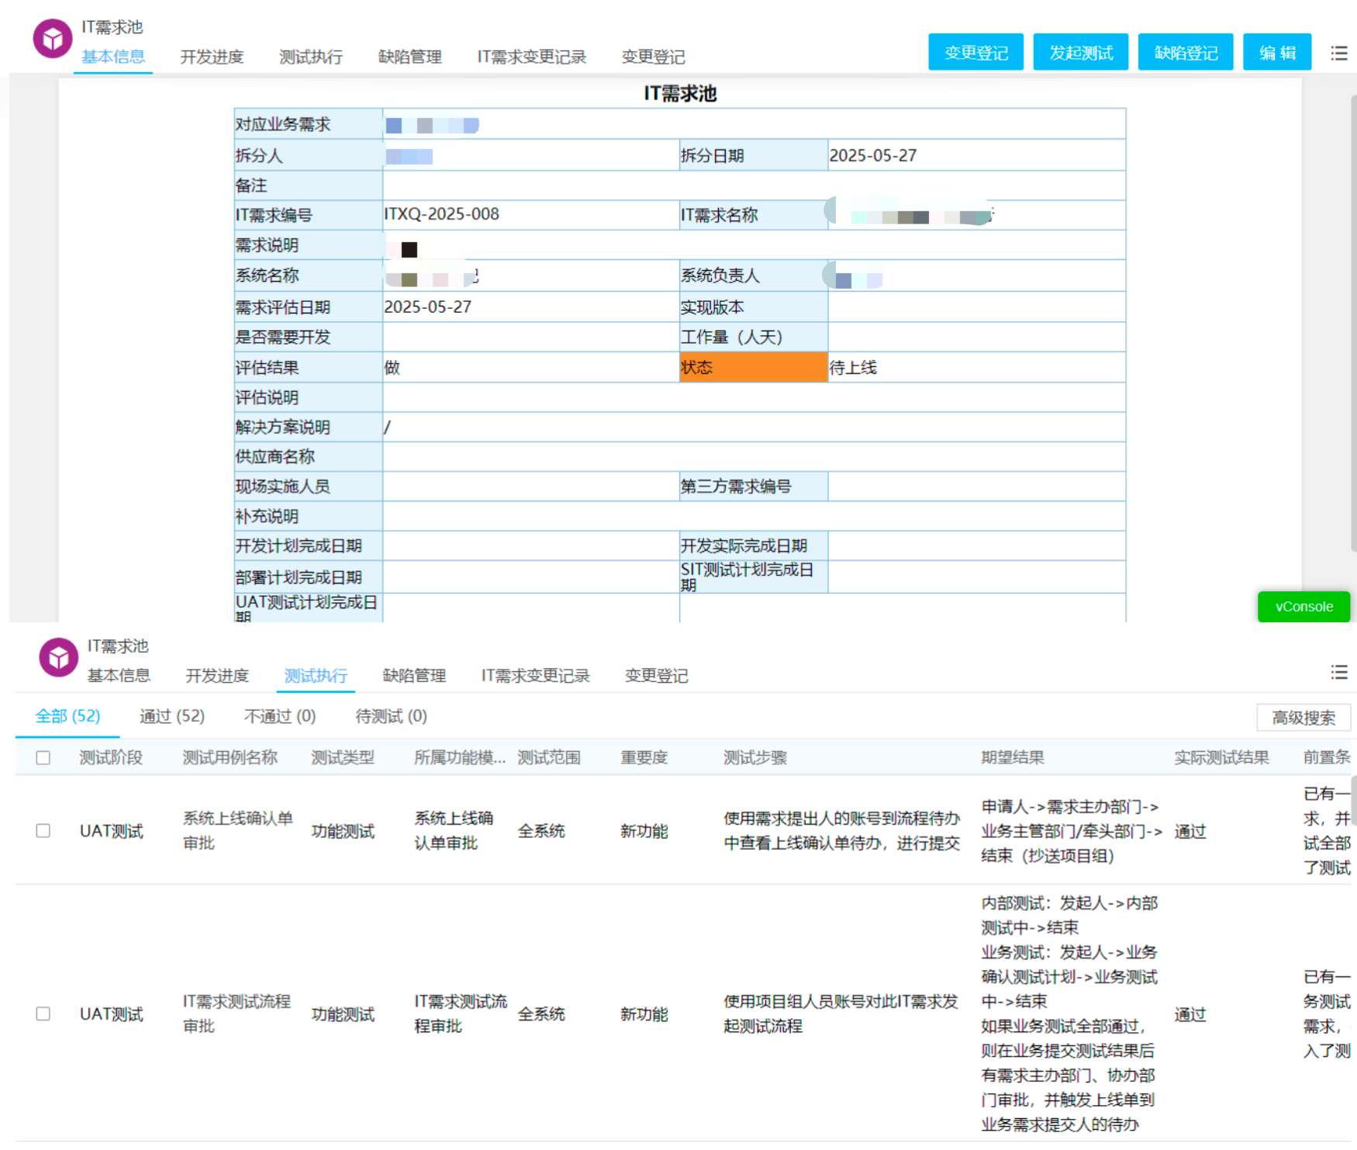The width and height of the screenshot is (1357, 1150).
Task: Switch to 基本信息 tab in top panel
Action: pyautogui.click(x=113, y=57)
